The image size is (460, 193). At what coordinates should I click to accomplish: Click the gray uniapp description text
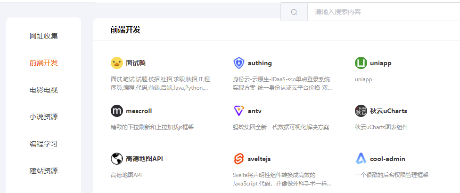pyautogui.click(x=363, y=79)
